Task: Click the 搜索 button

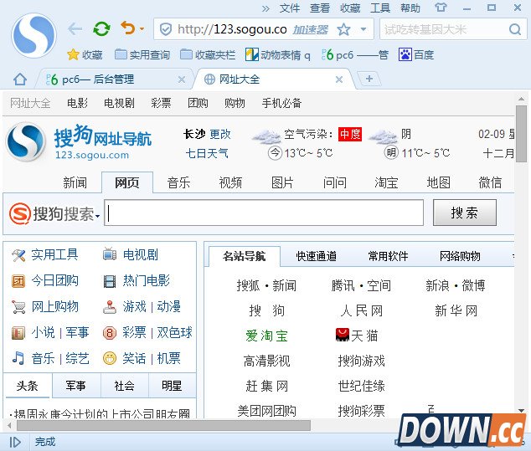Action: [x=465, y=213]
